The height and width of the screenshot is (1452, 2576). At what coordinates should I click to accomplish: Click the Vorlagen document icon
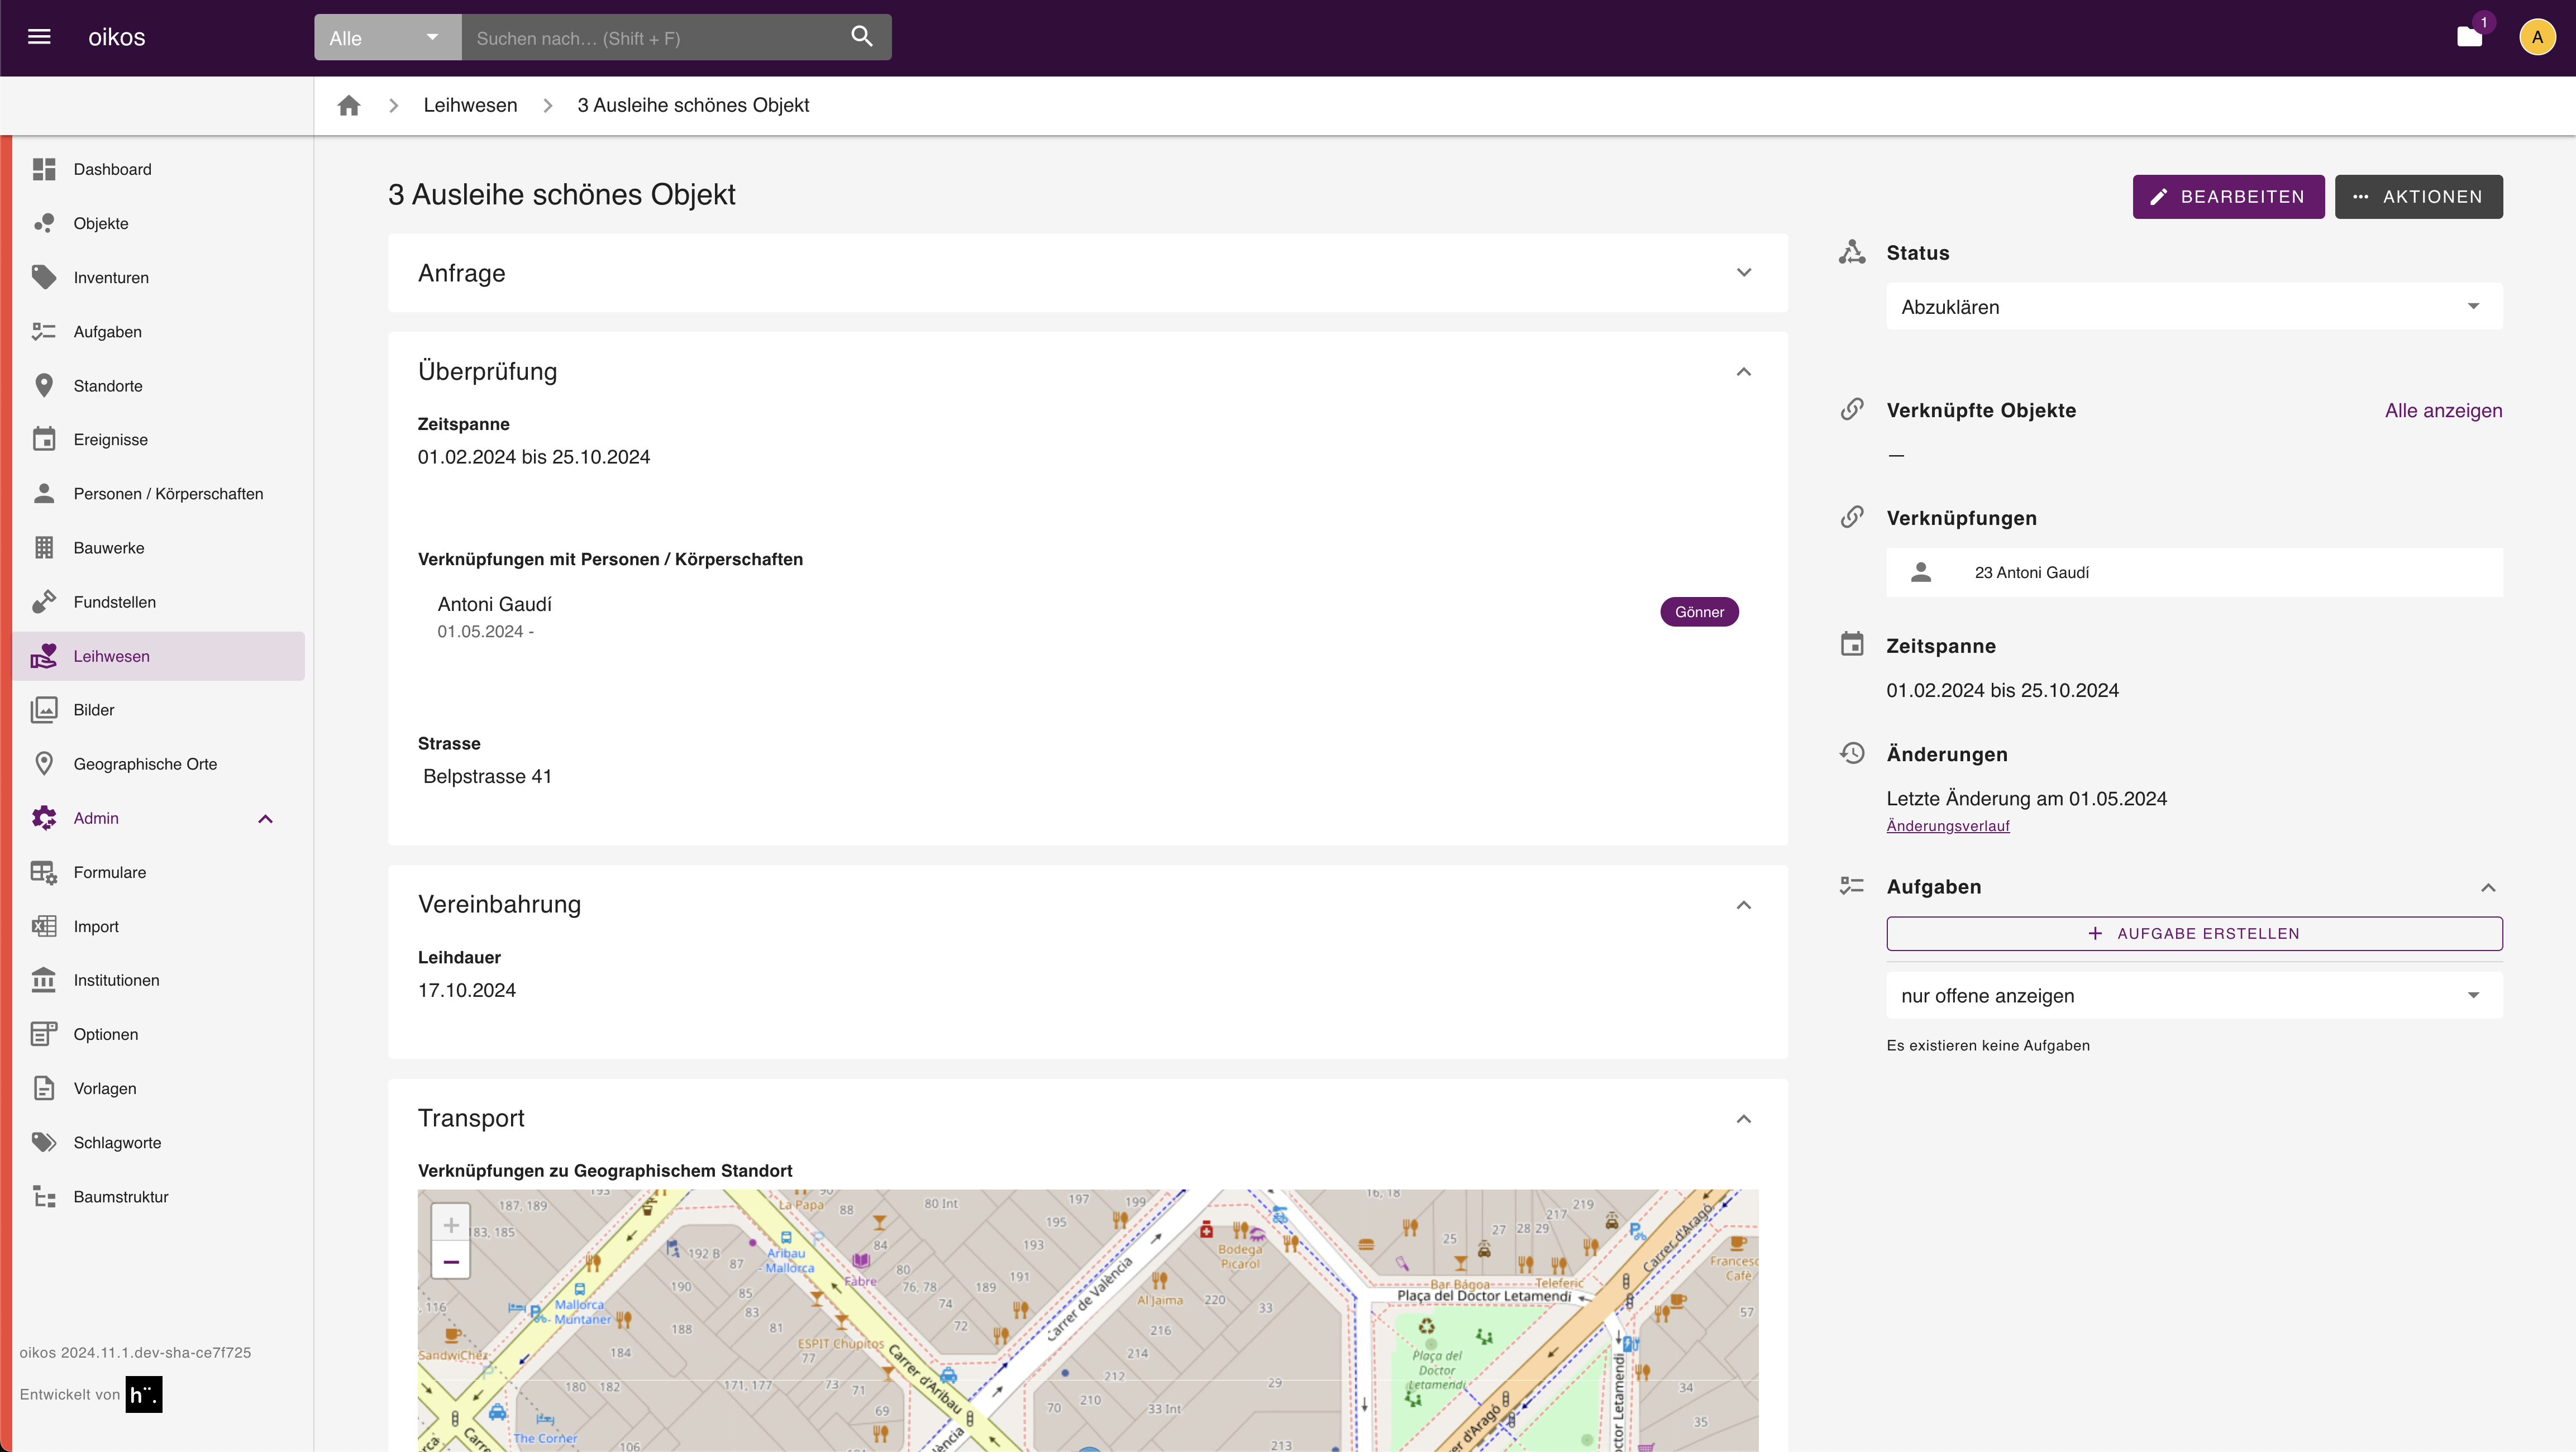click(x=44, y=1088)
